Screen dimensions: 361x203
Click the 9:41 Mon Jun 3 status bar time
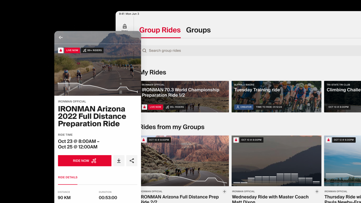point(129,14)
